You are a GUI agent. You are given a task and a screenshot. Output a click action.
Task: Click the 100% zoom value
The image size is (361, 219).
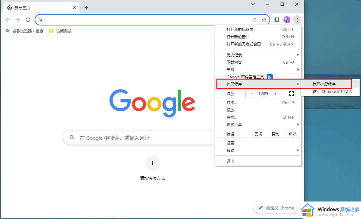(x=263, y=94)
